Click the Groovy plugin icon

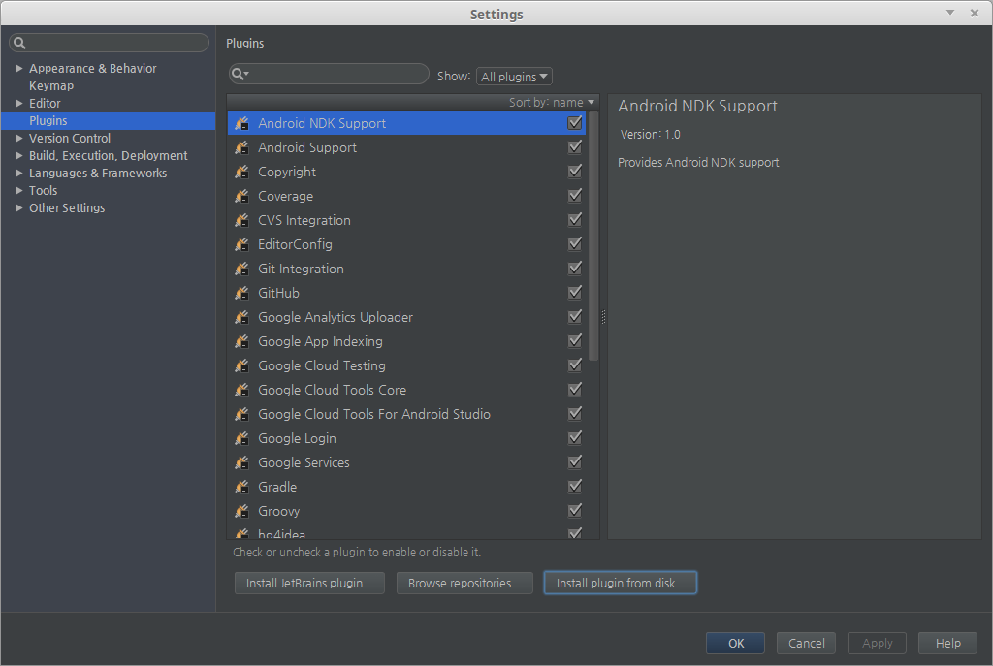[x=241, y=511]
